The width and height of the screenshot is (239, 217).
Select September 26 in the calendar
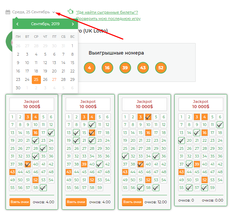pos(45,79)
